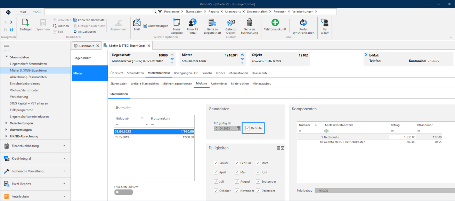
Task: Click the filter funnel icon beside search
Action: 160,11
